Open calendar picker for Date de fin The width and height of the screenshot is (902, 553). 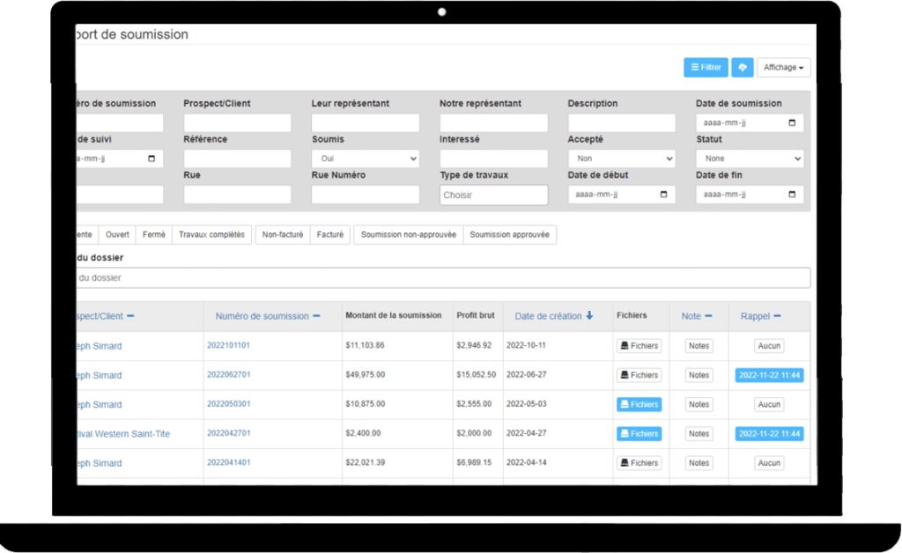point(792,195)
